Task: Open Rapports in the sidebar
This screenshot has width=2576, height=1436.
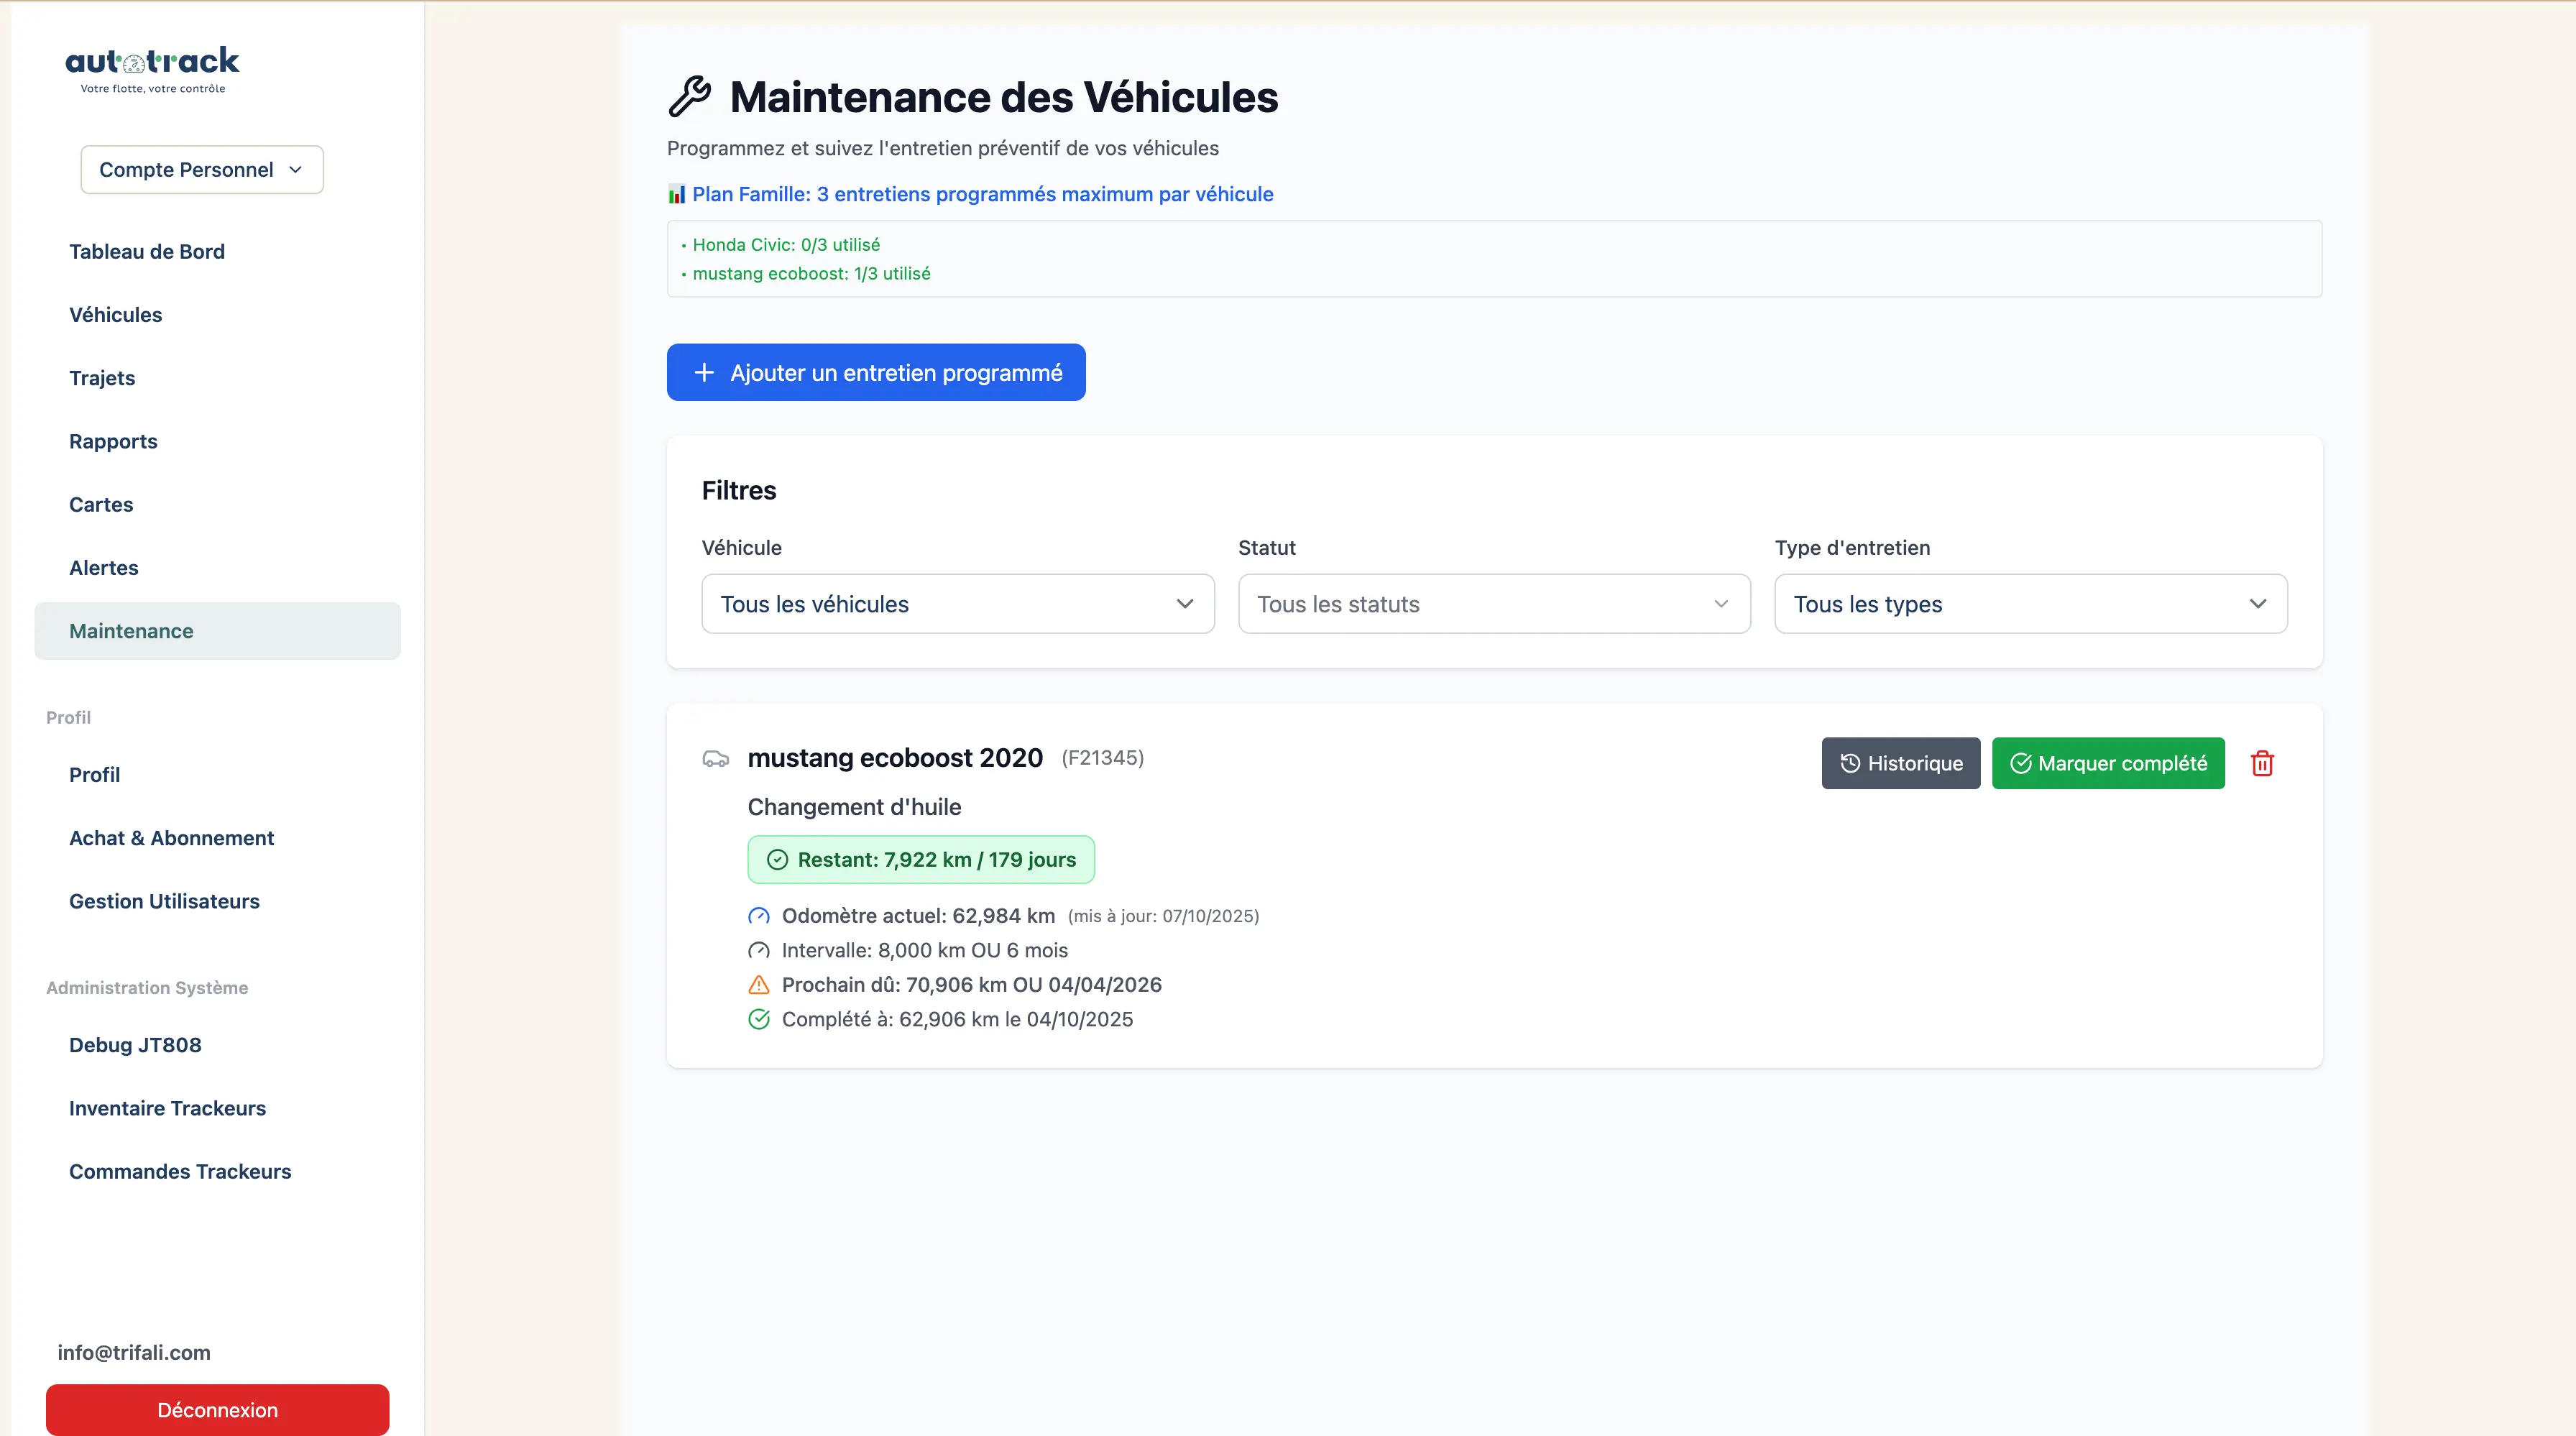Action: click(x=113, y=441)
